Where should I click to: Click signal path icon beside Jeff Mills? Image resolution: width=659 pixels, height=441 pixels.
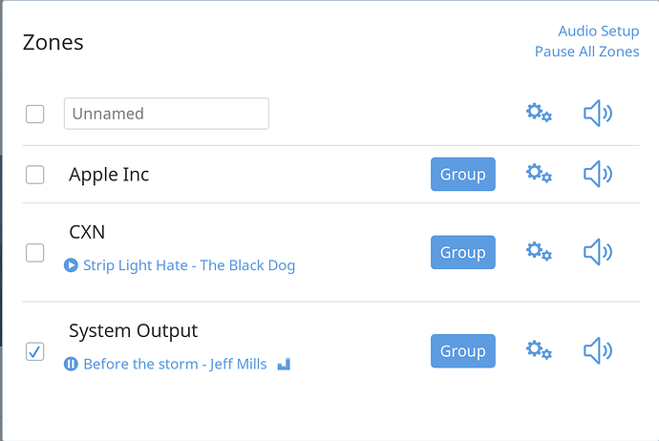[284, 364]
